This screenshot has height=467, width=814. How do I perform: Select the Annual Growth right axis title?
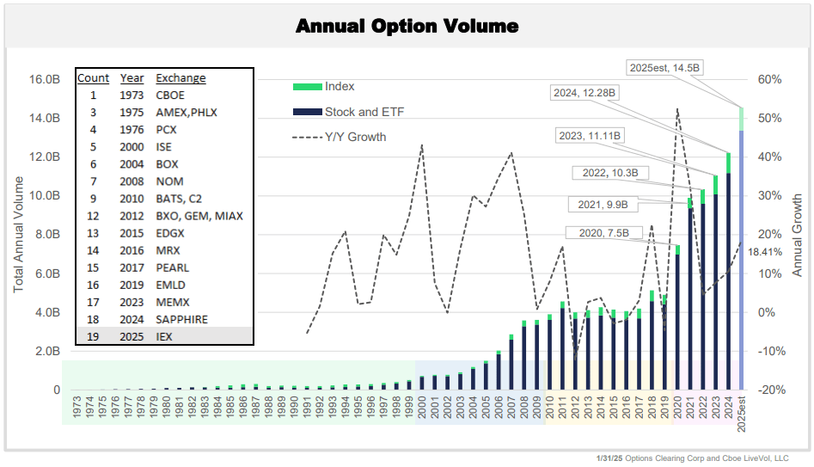pyautogui.click(x=797, y=235)
